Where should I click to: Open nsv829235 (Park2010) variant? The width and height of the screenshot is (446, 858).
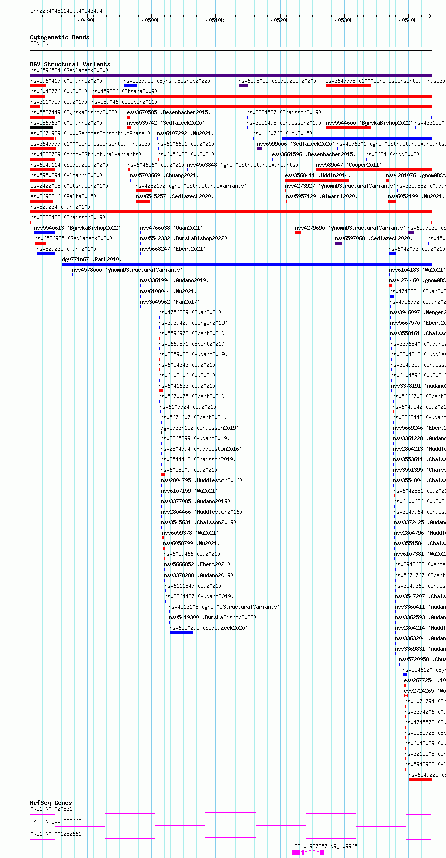click(x=66, y=249)
